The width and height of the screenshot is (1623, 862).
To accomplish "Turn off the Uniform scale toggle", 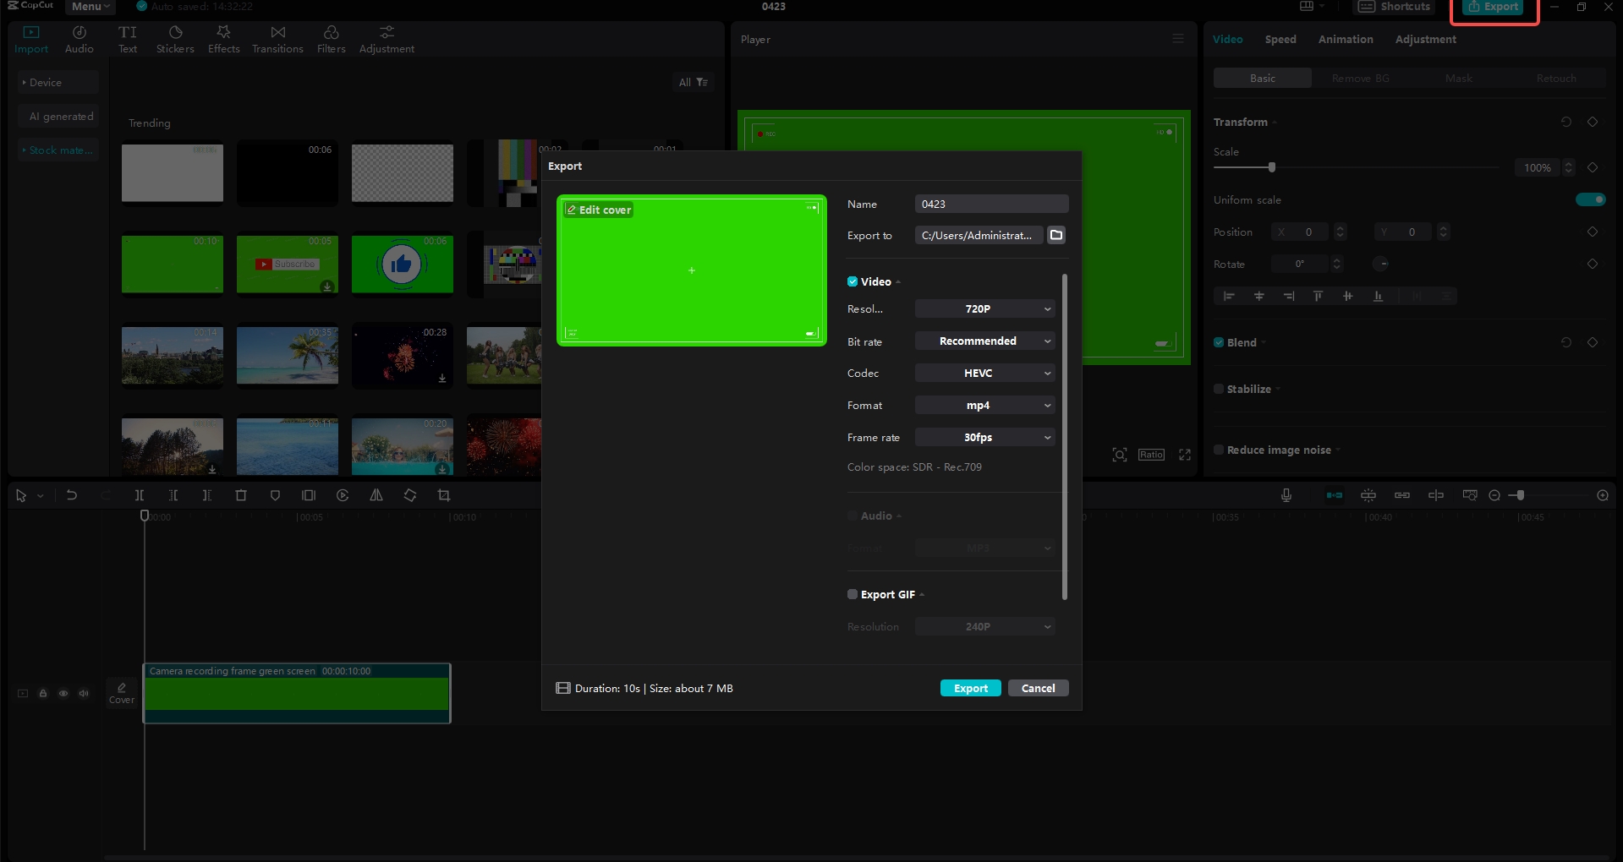I will [x=1590, y=199].
